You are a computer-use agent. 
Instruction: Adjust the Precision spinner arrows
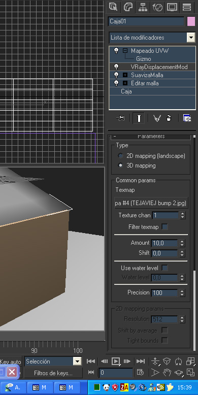182,293
